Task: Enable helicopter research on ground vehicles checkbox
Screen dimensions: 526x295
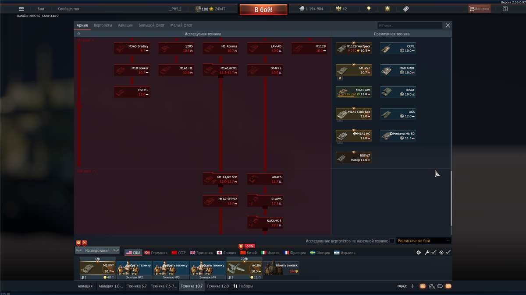Action: click(x=392, y=241)
